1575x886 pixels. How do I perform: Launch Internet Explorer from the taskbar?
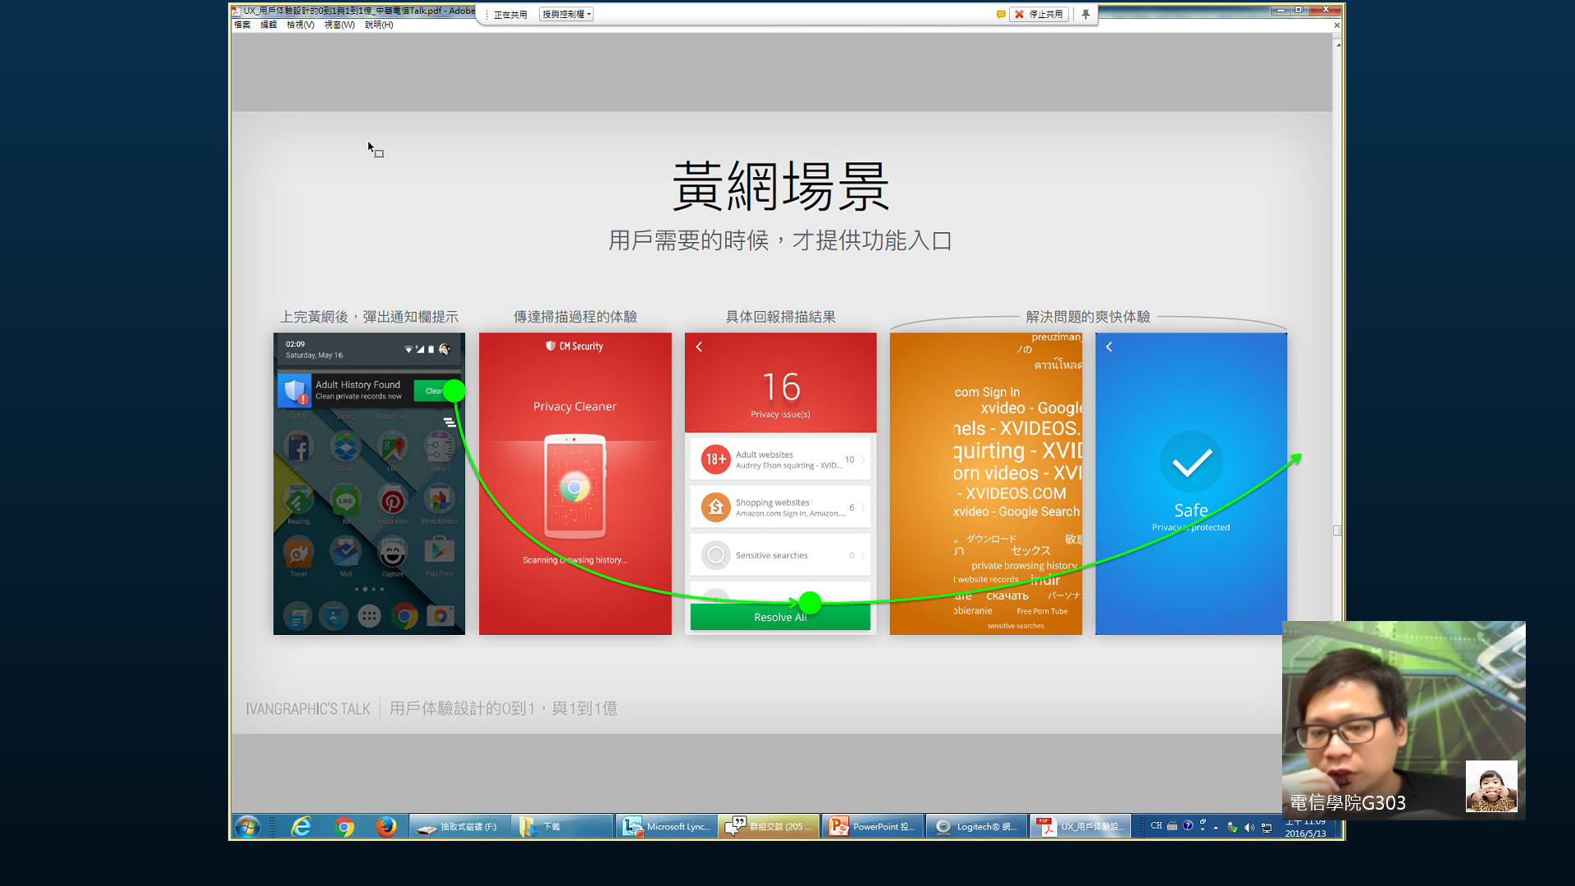[301, 826]
